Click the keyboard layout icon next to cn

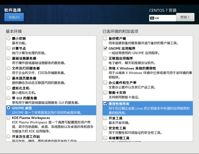pyautogui.click(x=152, y=18)
